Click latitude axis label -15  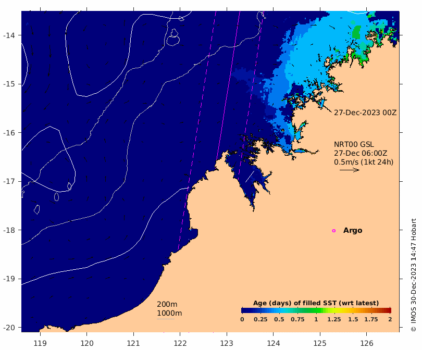[x=9, y=84]
